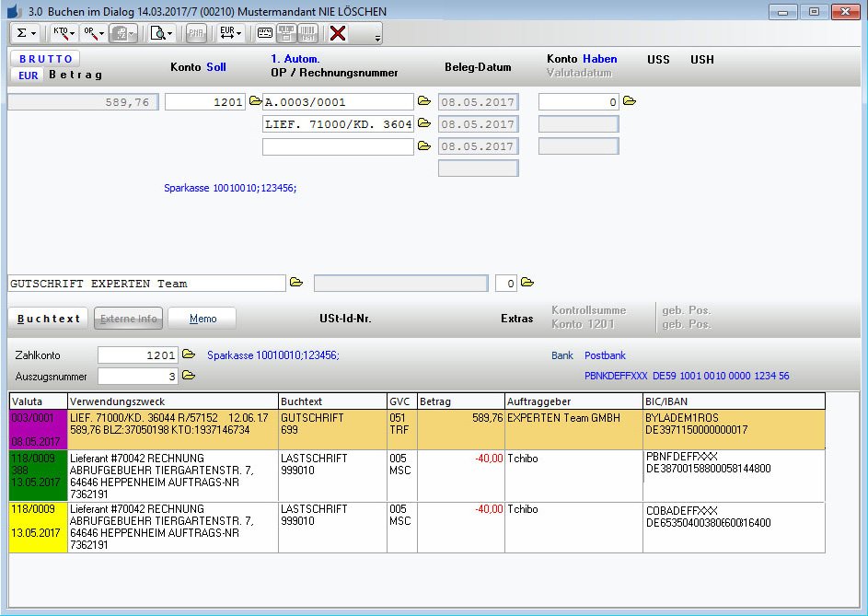This screenshot has height=616, width=868.
Task: Open folder lookup next to Auszugsnummer
Action: tap(189, 376)
